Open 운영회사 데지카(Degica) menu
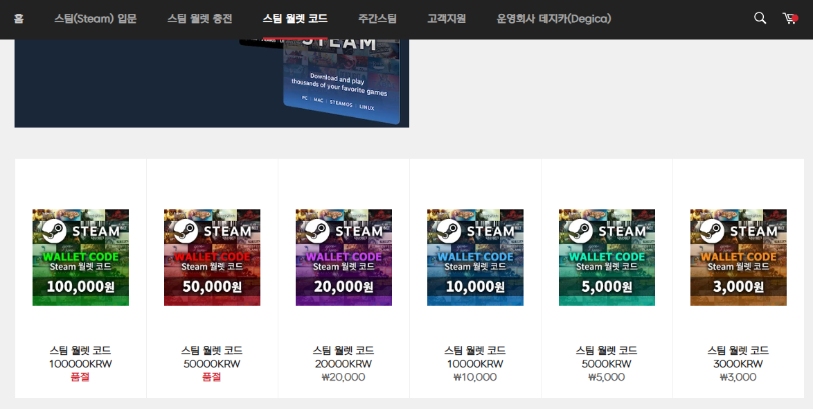Image resolution: width=813 pixels, height=409 pixels. pos(554,19)
